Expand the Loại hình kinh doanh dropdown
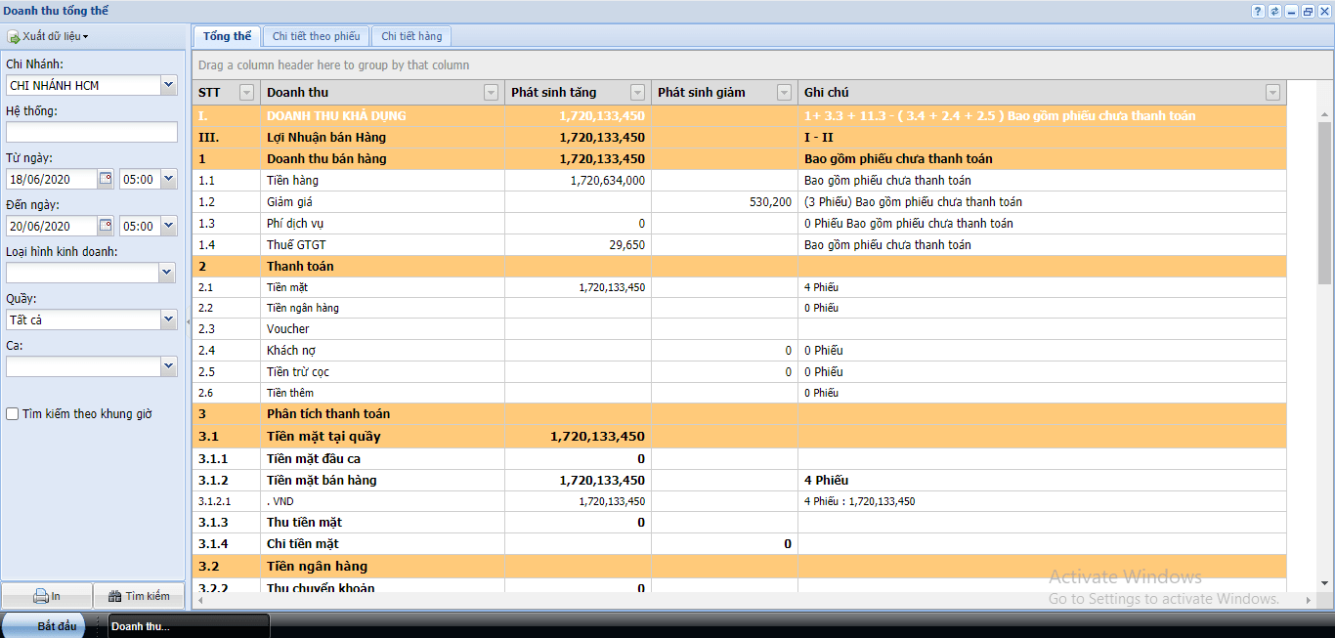1335x638 pixels. coord(168,273)
